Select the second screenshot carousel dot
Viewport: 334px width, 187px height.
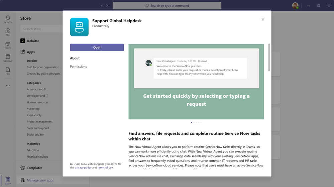click(x=194, y=122)
